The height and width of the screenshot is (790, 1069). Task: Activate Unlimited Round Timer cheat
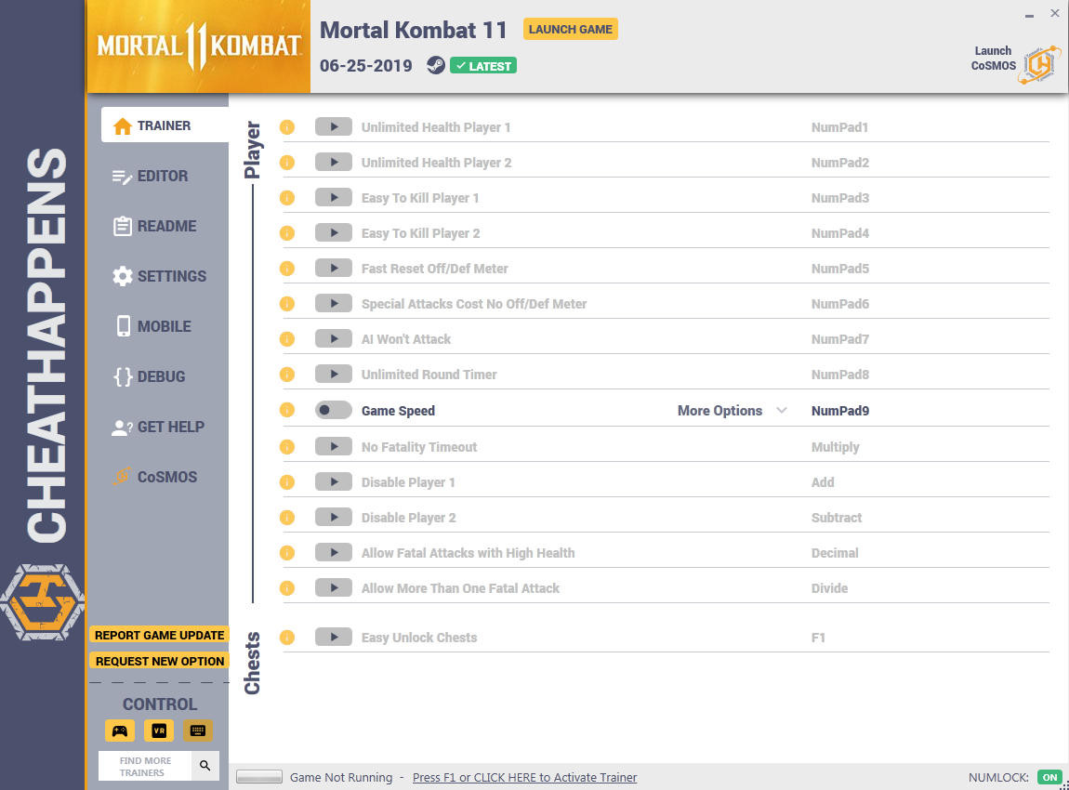click(334, 375)
